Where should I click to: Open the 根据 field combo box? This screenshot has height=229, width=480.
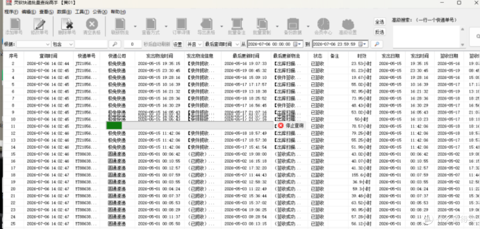(33, 44)
